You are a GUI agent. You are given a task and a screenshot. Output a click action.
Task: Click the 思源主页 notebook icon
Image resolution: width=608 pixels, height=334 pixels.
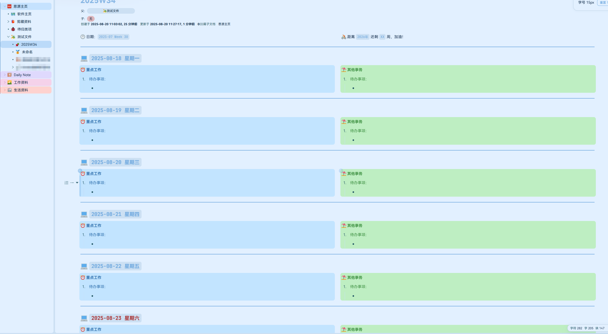pyautogui.click(x=9, y=6)
